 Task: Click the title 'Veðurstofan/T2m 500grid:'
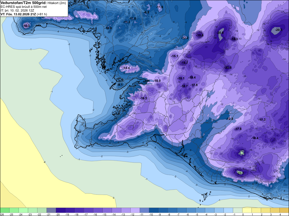tap(24, 3)
